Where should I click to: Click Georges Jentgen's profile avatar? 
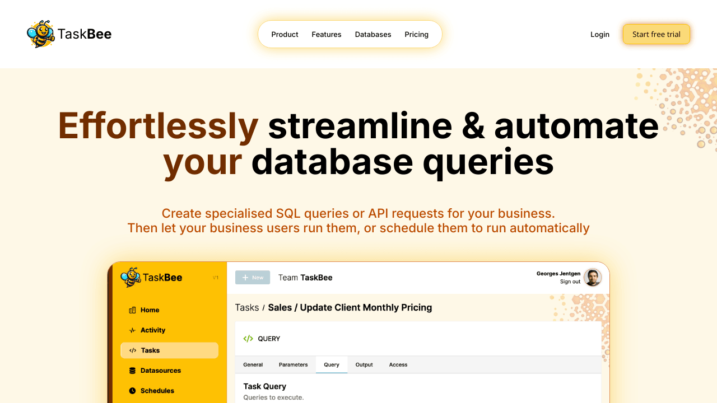(x=592, y=277)
